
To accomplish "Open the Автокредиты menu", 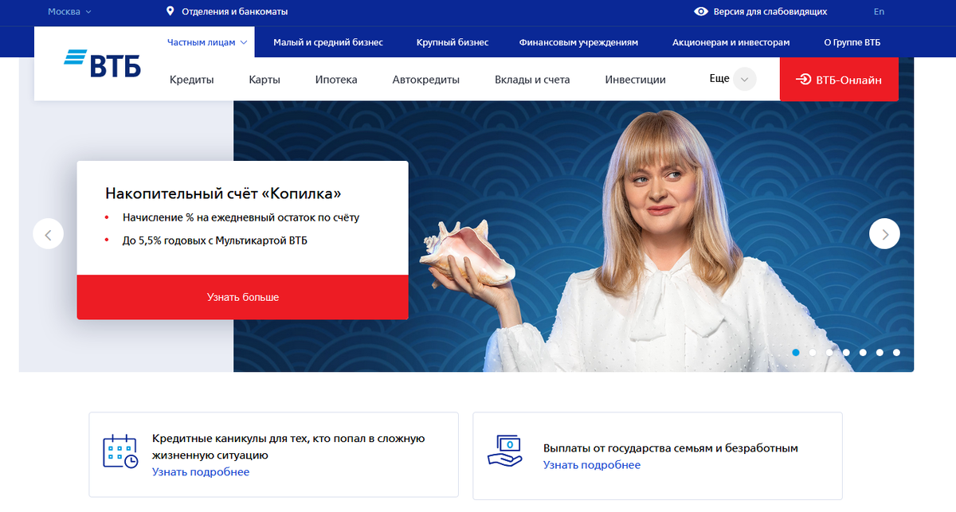I will point(426,80).
